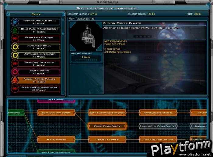Image resolution: width=213 pixels, height=157 pixels.
Task: Select Manufacturing Centers tree node
Action: [158, 113]
